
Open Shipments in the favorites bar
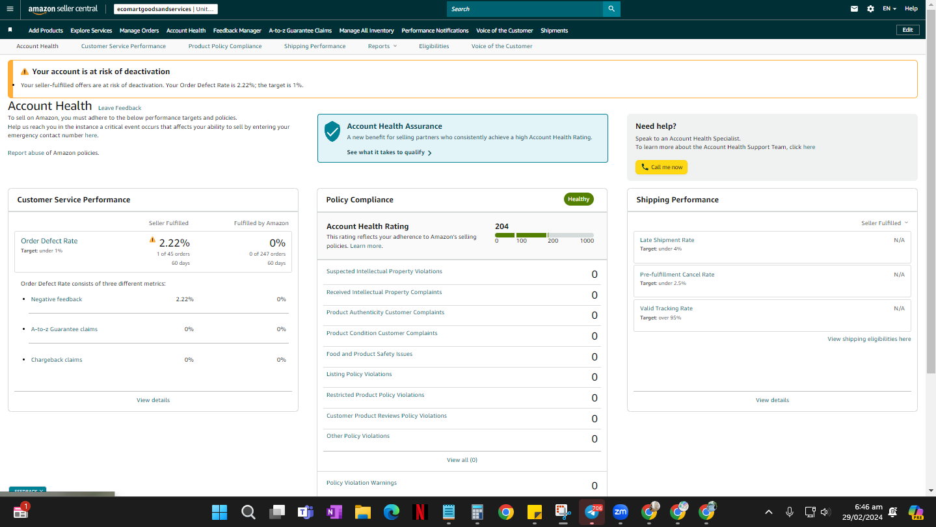click(x=554, y=31)
